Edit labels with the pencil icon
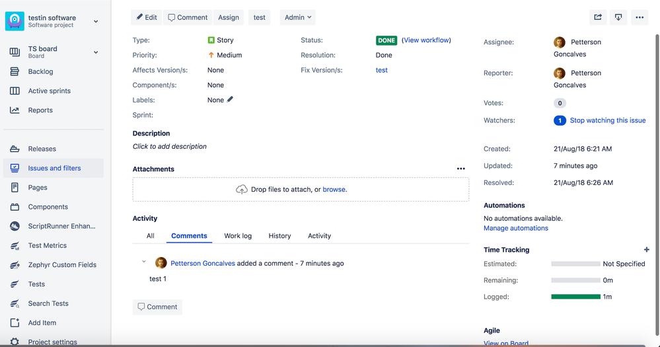The height and width of the screenshot is (347, 660). (x=230, y=99)
